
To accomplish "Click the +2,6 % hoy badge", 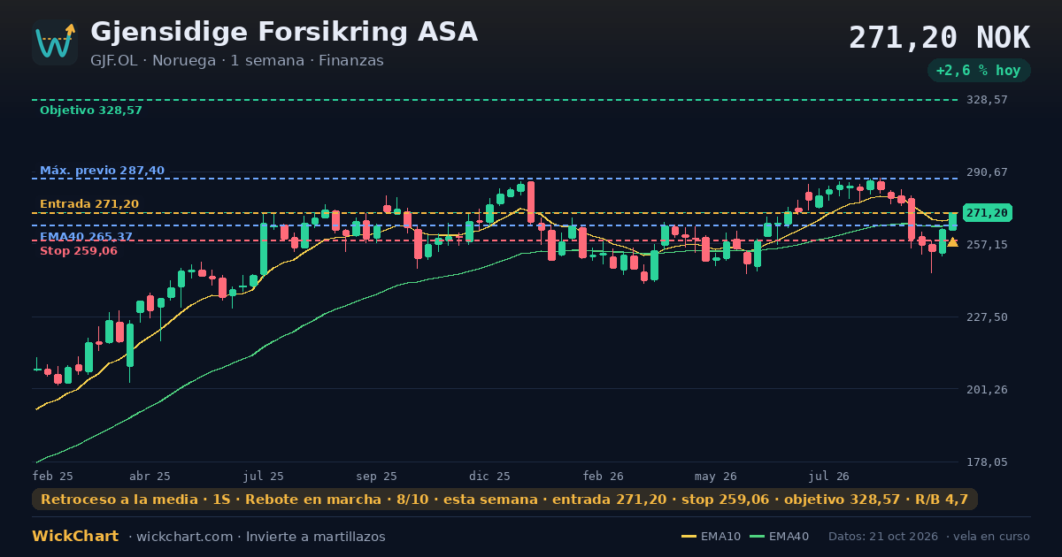I will (979, 71).
